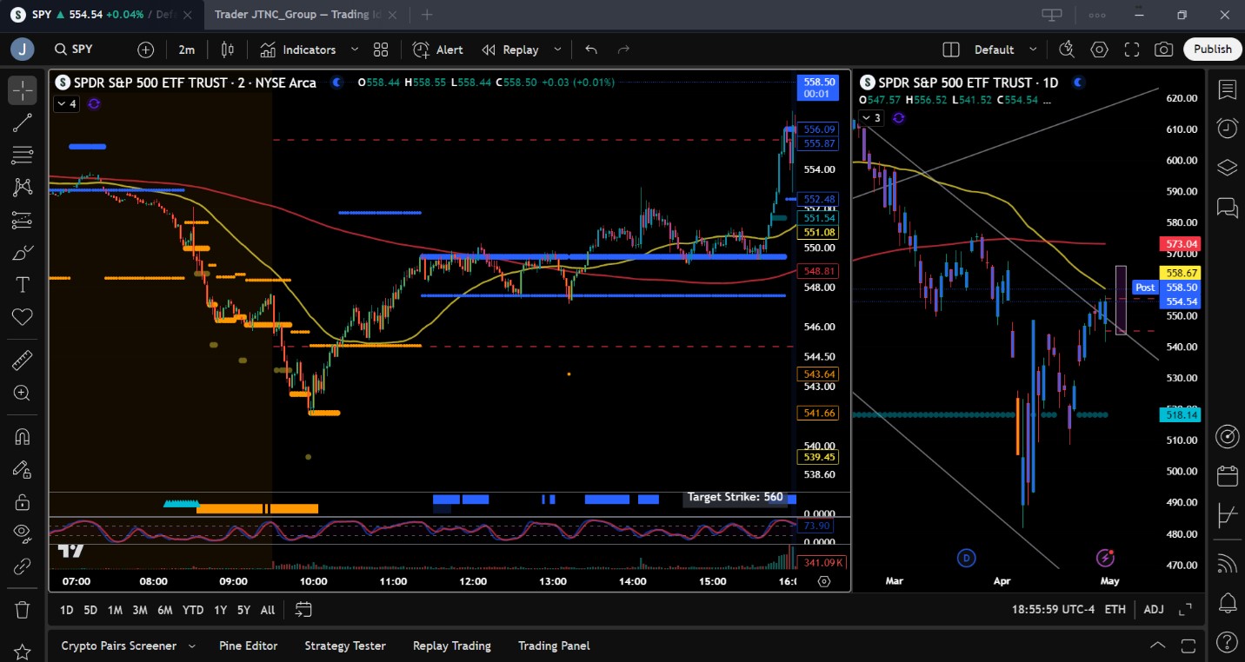Open chart settings hexagon icon
Image resolution: width=1245 pixels, height=662 pixels.
click(1100, 50)
